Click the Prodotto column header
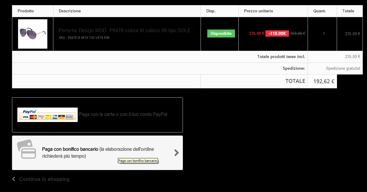 pos(26,11)
